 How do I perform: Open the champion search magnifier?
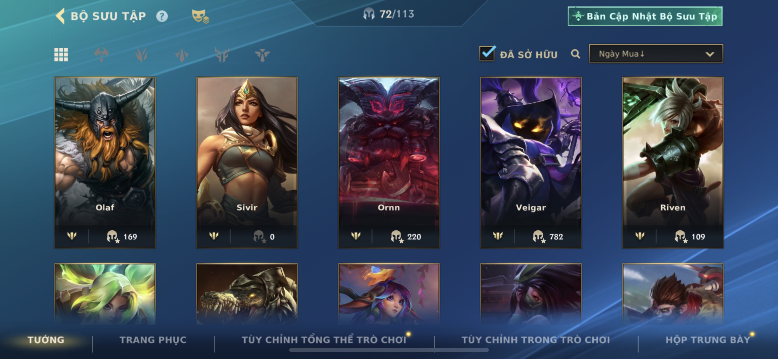click(575, 54)
